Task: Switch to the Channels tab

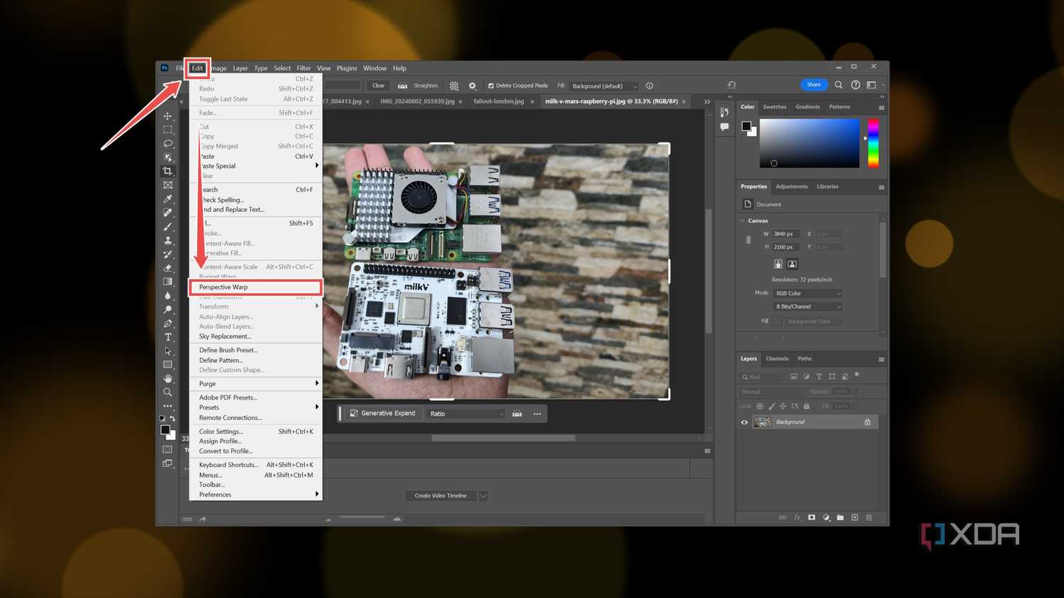Action: (x=777, y=359)
